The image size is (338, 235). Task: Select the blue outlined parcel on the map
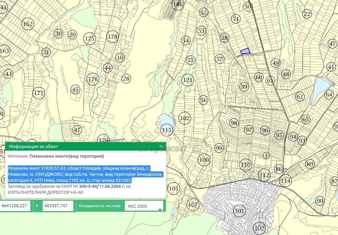(x=245, y=51)
